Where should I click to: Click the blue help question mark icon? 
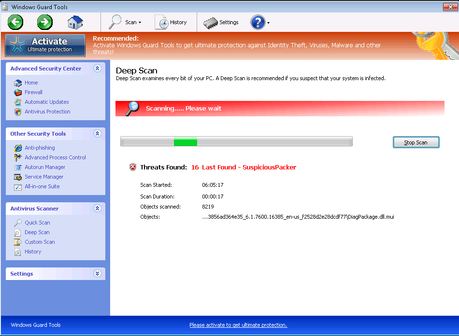(x=258, y=22)
